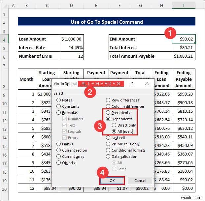Select row 4 header

pos(4,40)
